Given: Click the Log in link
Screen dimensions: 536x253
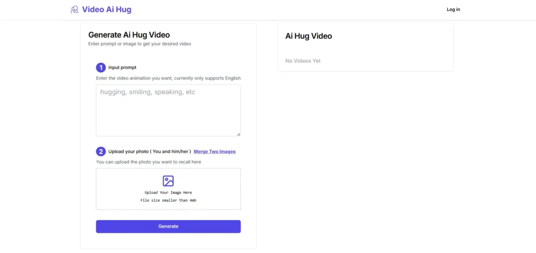Looking at the screenshot, I should pos(453,9).
